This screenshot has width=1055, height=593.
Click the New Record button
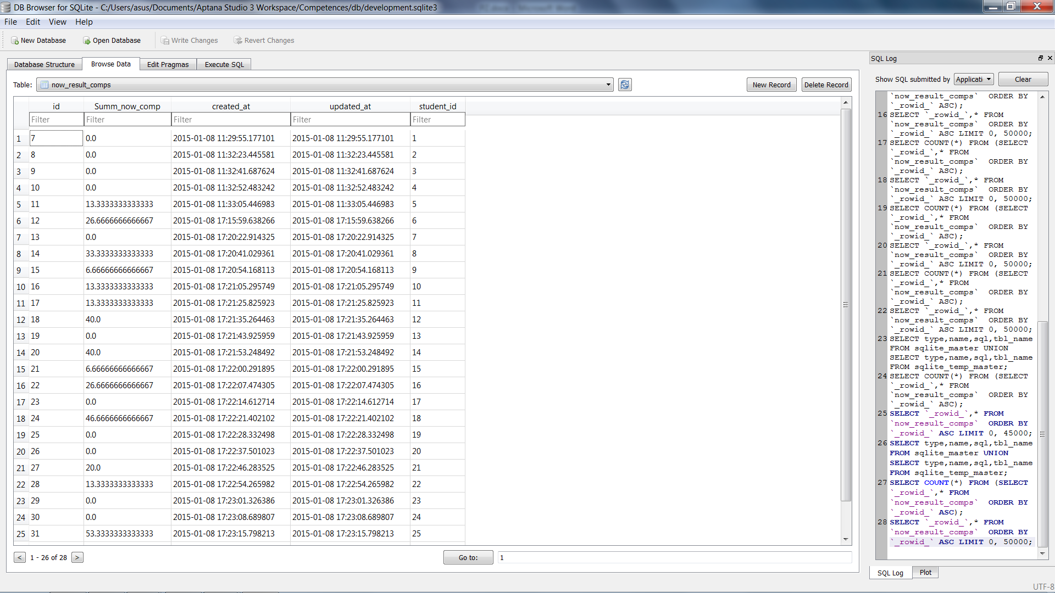pos(771,85)
